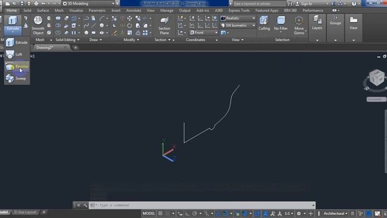
Task: Open the Layers panel button
Action: 317,28
